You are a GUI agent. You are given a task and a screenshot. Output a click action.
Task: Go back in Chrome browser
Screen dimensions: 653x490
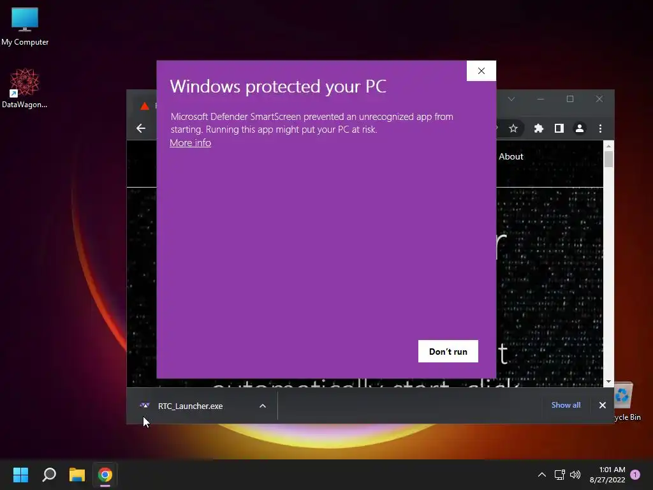click(x=141, y=128)
